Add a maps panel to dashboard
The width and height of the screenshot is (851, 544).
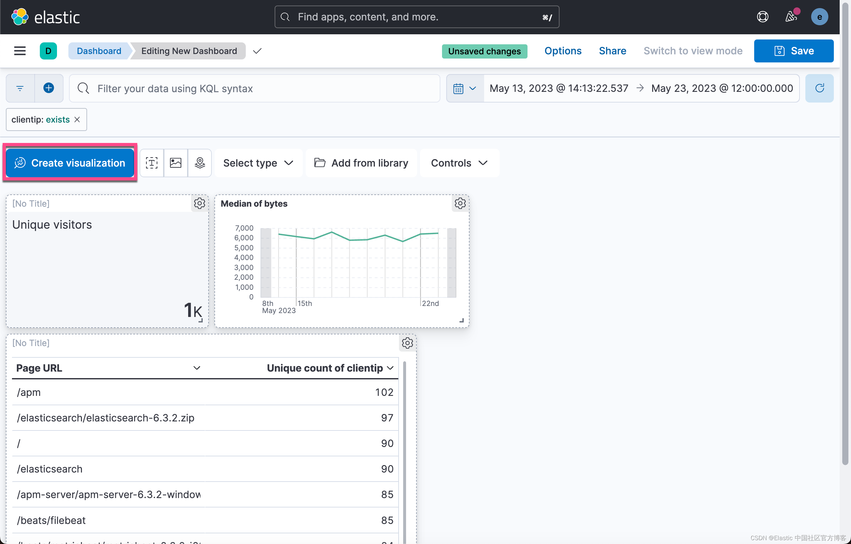[x=200, y=163]
